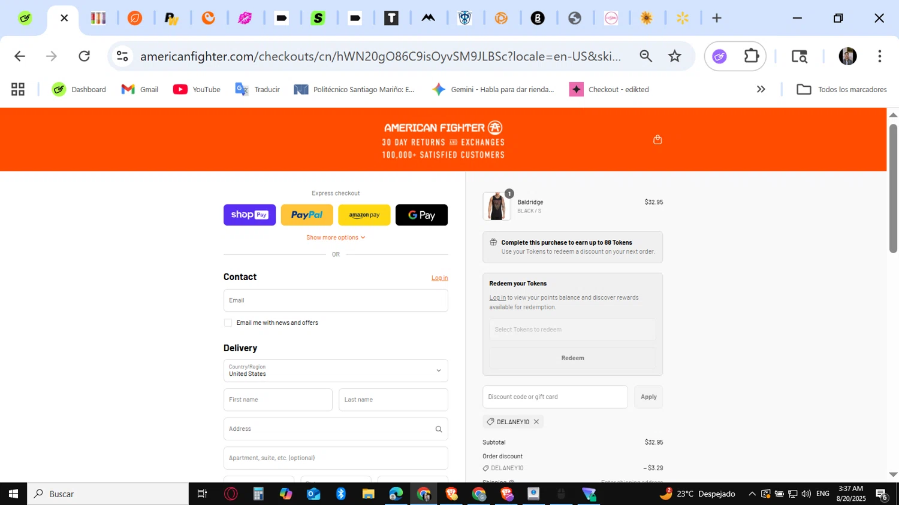The image size is (899, 505).
Task: Switch to the black B tab
Action: [x=538, y=18]
